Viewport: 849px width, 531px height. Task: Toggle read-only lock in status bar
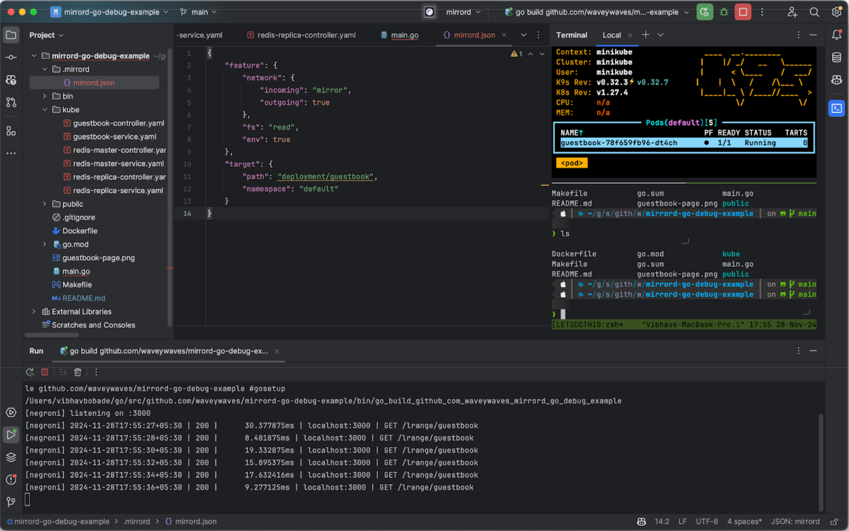tap(834, 521)
